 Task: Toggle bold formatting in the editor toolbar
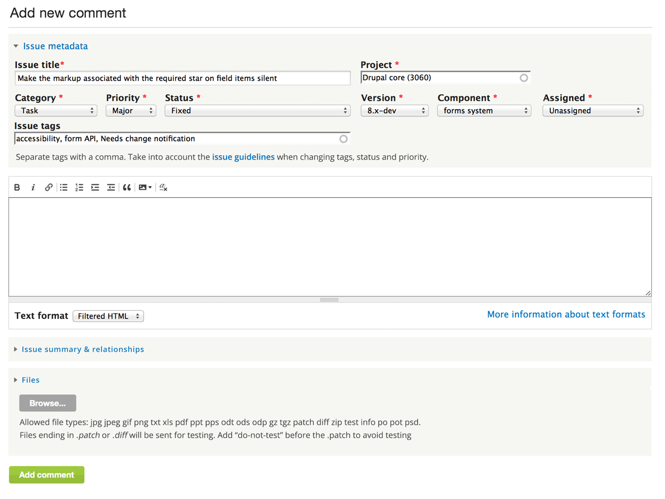17,188
